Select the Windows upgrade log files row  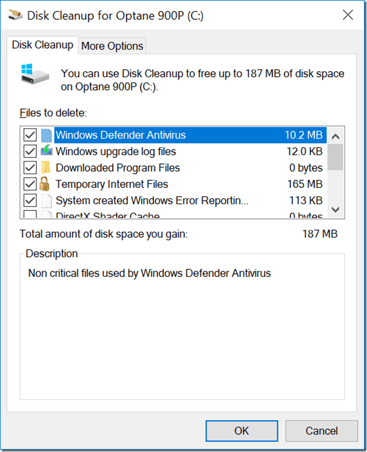[174, 151]
